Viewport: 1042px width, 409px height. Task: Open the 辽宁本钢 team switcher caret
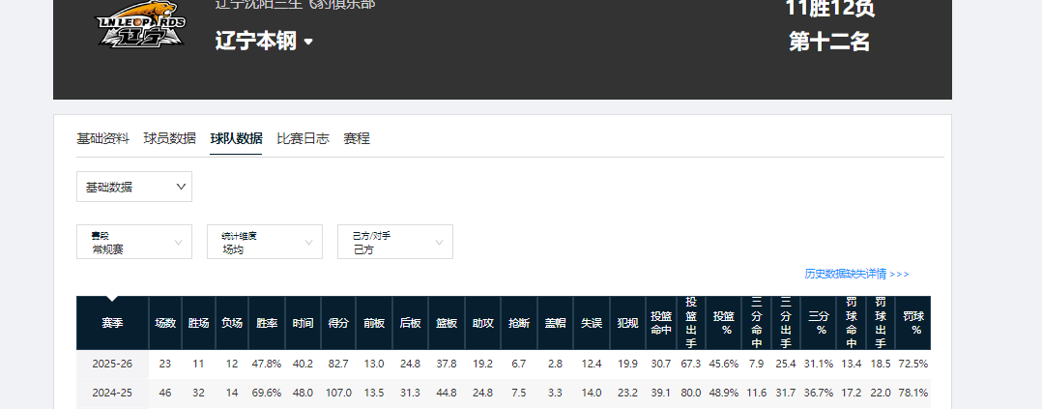coord(308,42)
